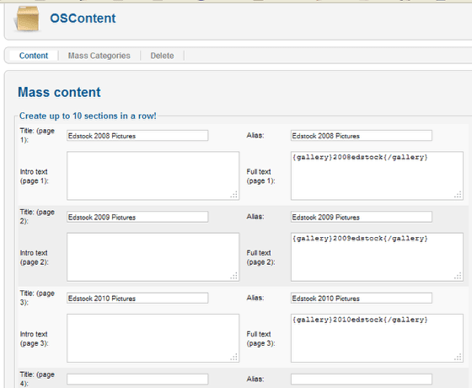The height and width of the screenshot is (388, 472).
Task: Grab the resize handle of Intro text page 1
Action: [x=234, y=195]
